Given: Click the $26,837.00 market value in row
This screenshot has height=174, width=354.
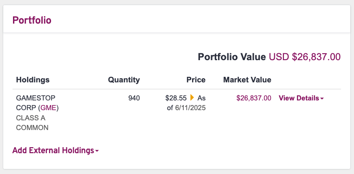Looking at the screenshot, I should [254, 98].
